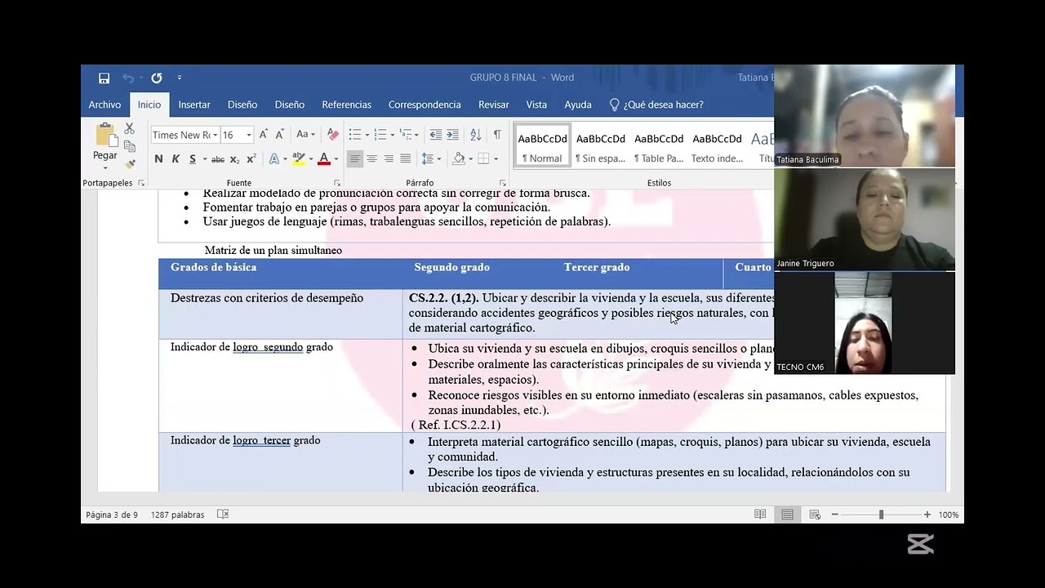Click the proofing errors status icon
Image resolution: width=1045 pixels, height=588 pixels.
point(223,514)
